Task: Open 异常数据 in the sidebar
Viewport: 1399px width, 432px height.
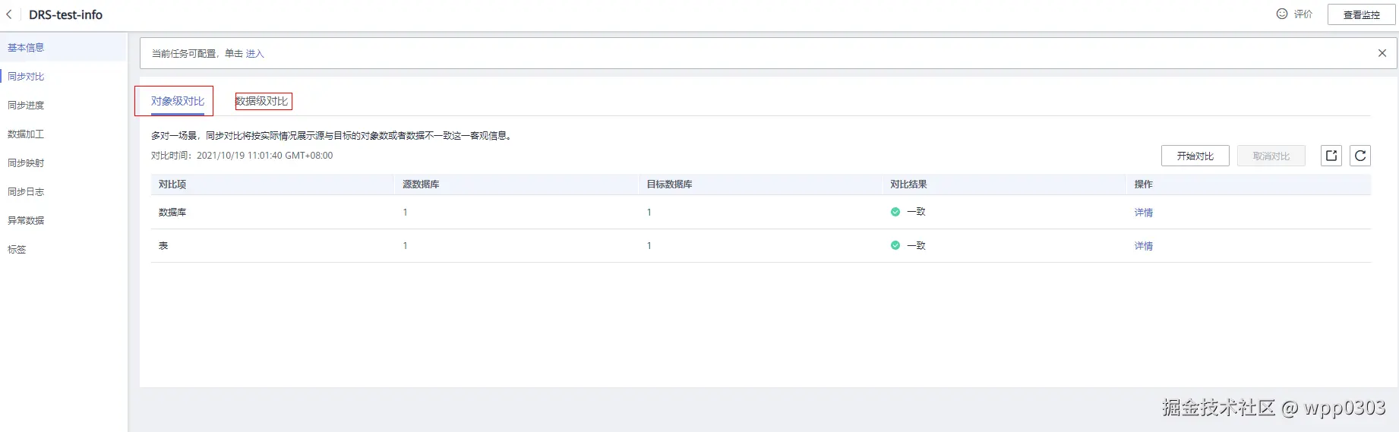Action: (26, 220)
